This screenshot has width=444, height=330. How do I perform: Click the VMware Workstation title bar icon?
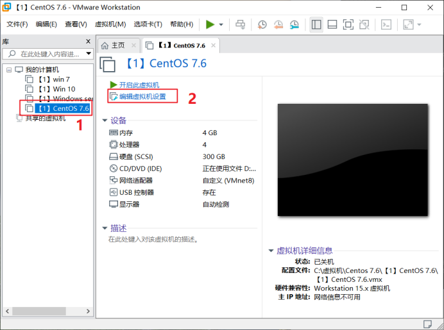tap(6, 7)
